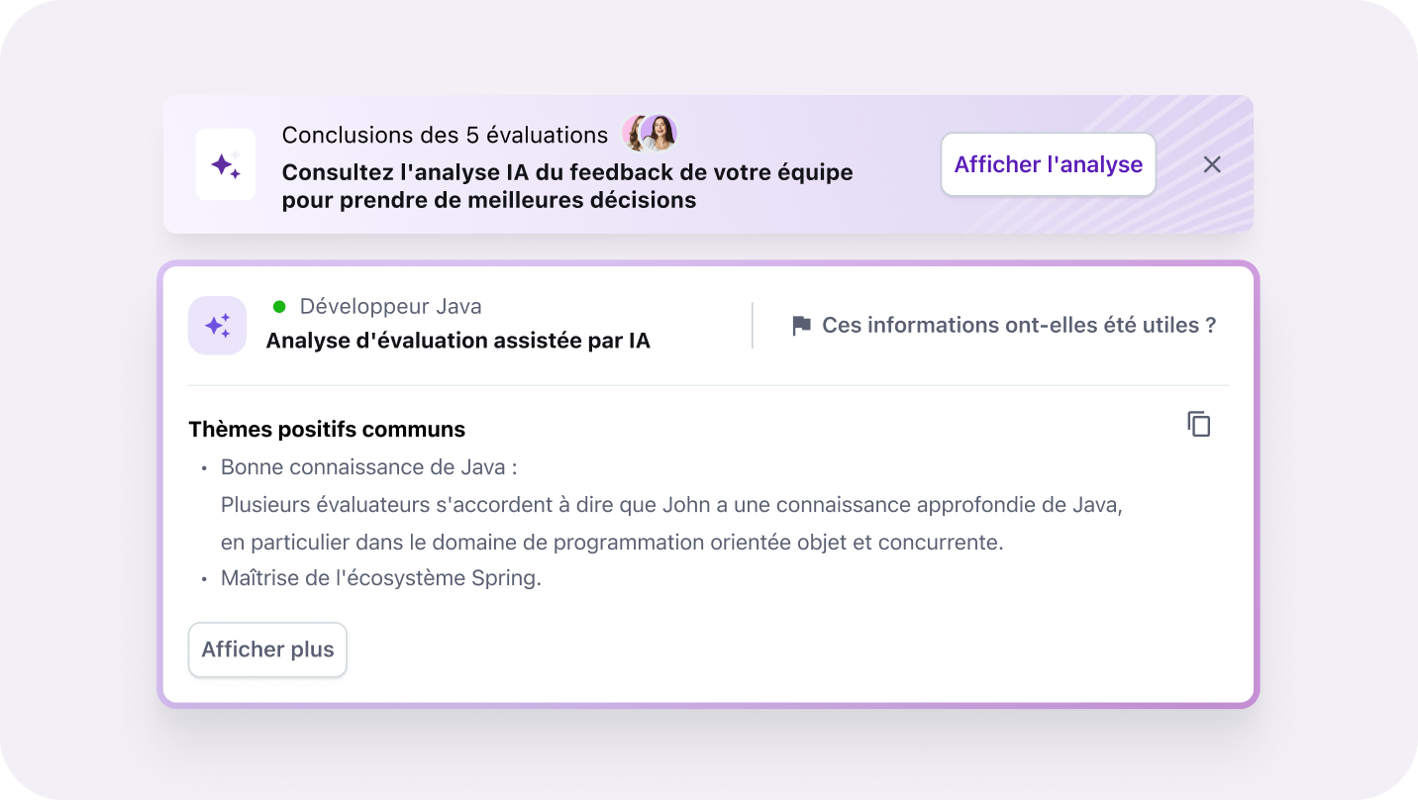Click the AI sparkles icon in the banner
The height and width of the screenshot is (800, 1418).
click(x=225, y=164)
